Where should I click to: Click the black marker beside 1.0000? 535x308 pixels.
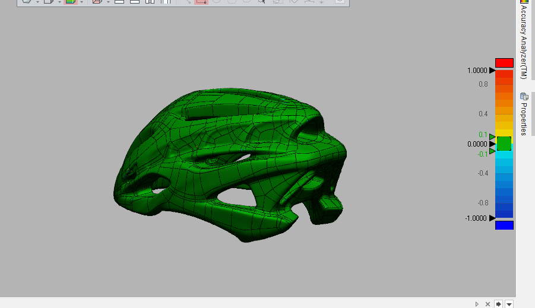click(492, 71)
